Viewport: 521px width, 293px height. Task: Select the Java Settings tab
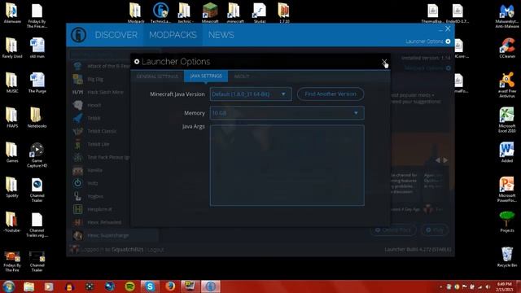pos(206,76)
